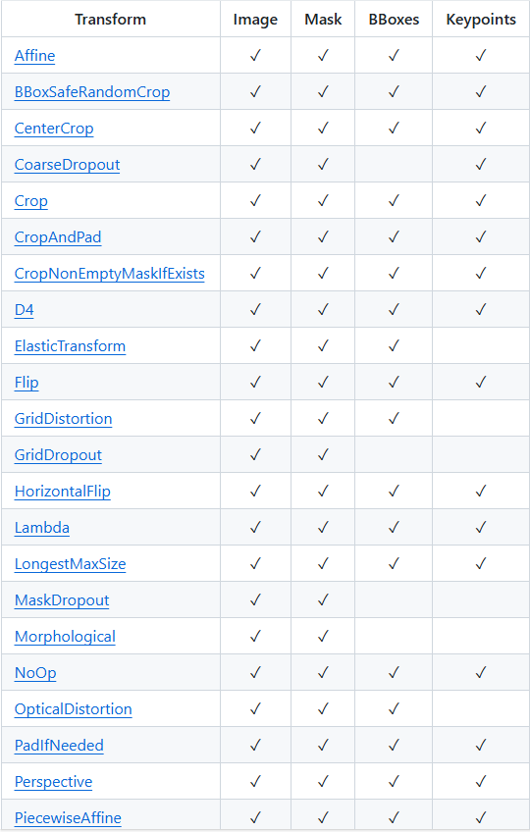Open CropNonEmptyMaskIfExists link
The height and width of the screenshot is (832, 530).
point(109,274)
